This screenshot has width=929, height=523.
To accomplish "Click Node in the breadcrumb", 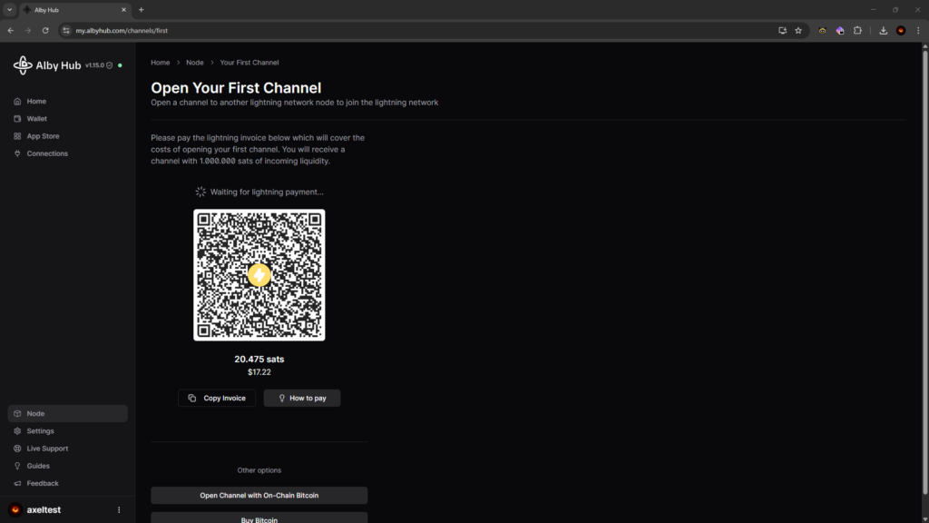I will (x=194, y=63).
